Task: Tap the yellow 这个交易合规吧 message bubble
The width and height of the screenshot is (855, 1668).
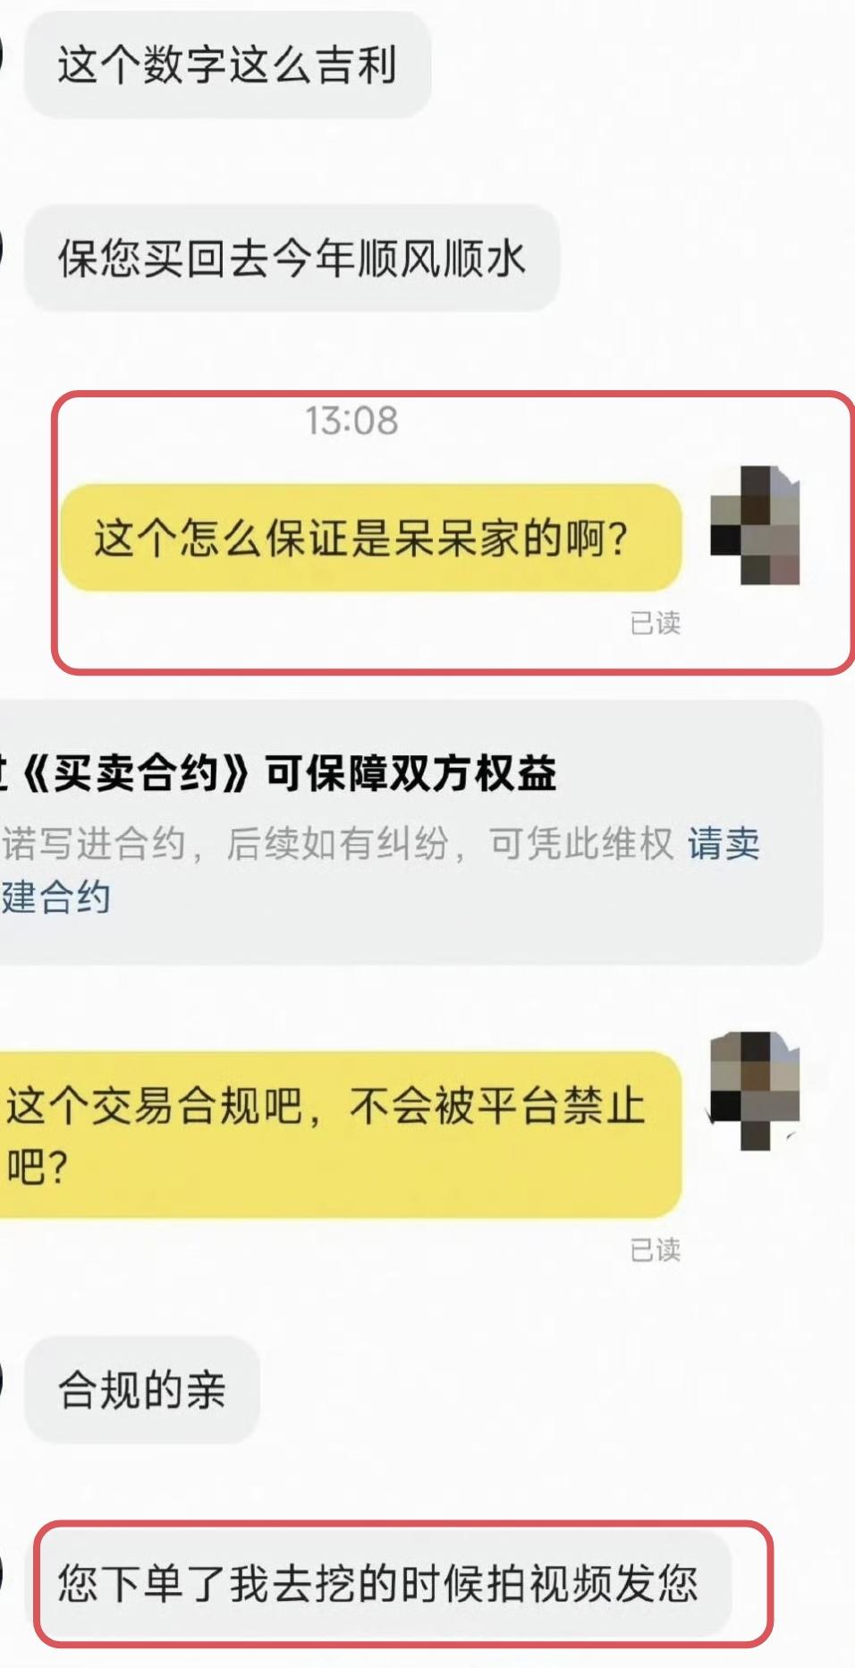Action: (x=341, y=1135)
